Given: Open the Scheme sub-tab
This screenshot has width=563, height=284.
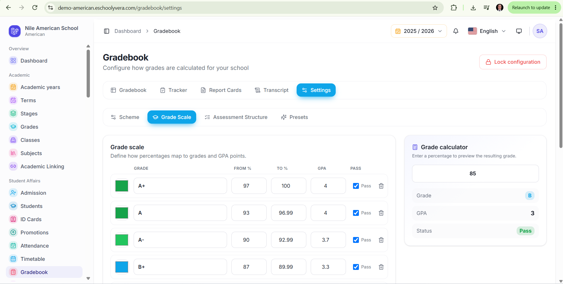Looking at the screenshot, I should pyautogui.click(x=125, y=117).
